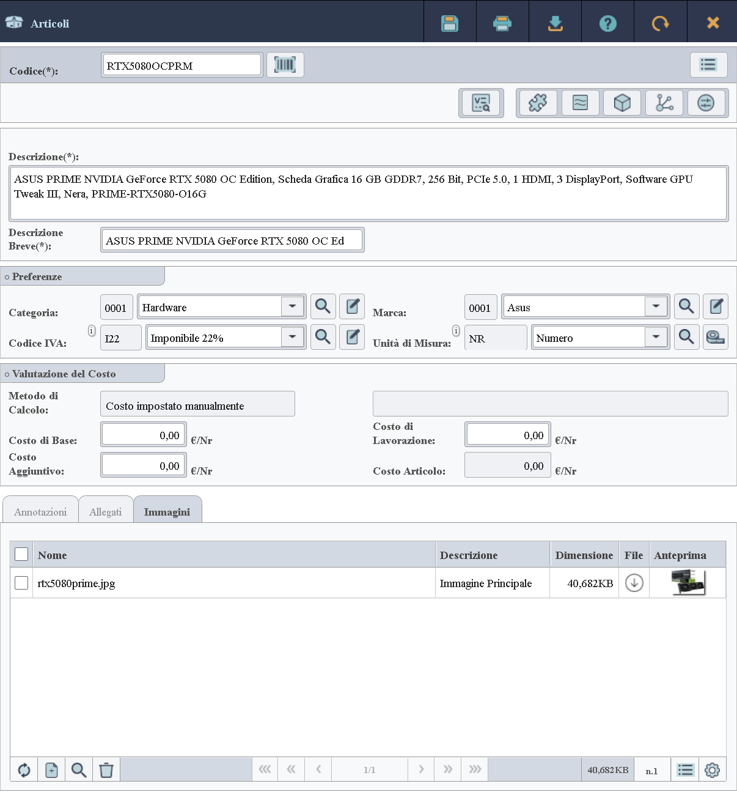Click the info icon beside Unità di Misura
Image resolution: width=737 pixels, height=792 pixels.
456,331
